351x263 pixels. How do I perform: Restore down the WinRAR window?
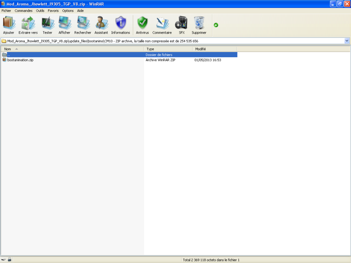pos(340,4)
